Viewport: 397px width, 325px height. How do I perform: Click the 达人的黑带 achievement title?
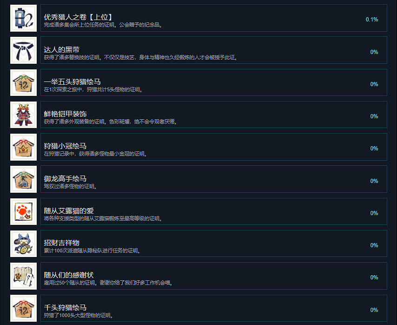pyautogui.click(x=61, y=49)
